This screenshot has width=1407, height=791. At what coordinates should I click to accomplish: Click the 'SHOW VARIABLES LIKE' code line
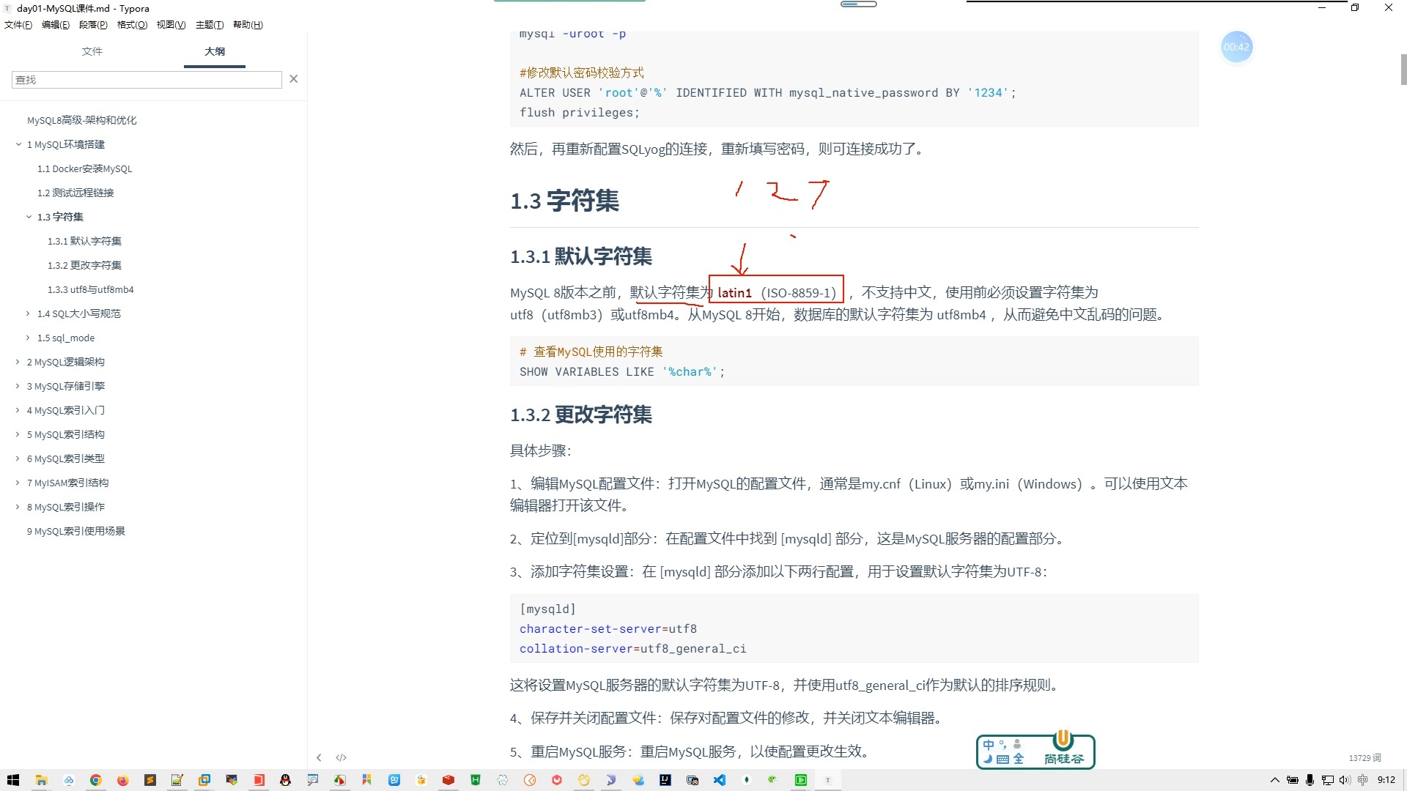[622, 371]
